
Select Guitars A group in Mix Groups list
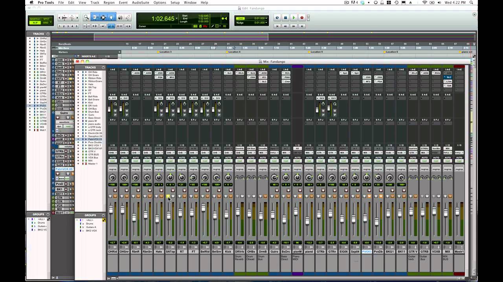91,227
